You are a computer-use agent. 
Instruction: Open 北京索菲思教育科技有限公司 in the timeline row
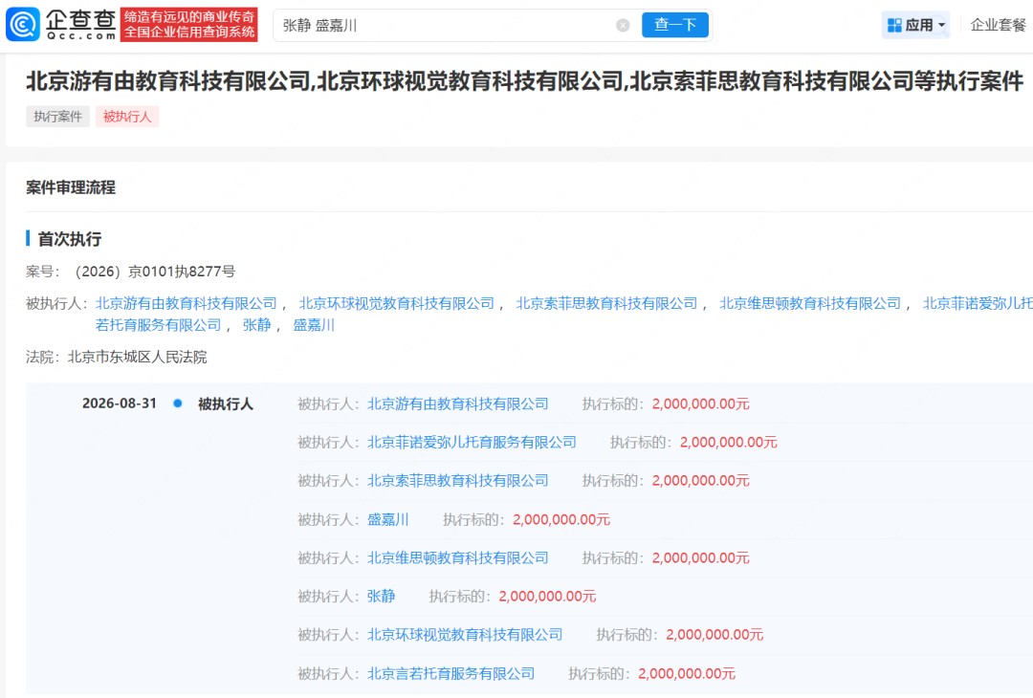(458, 481)
